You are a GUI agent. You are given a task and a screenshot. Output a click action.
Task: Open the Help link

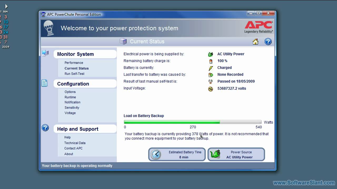[67, 137]
